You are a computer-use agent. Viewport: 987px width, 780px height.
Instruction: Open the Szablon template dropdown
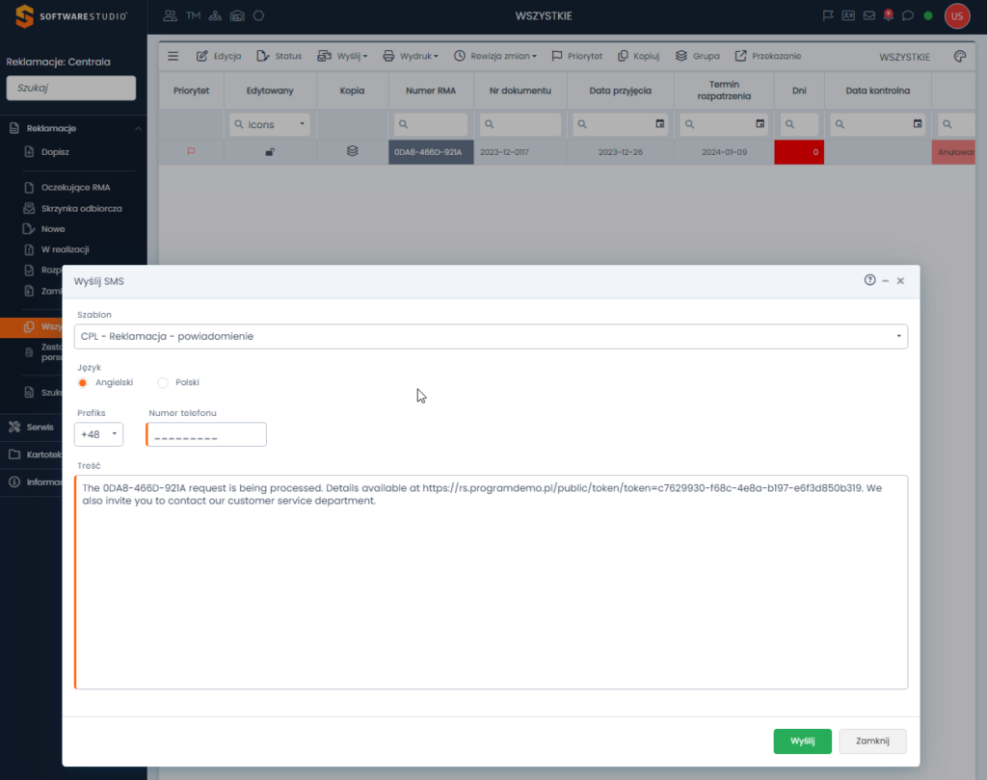coord(492,336)
